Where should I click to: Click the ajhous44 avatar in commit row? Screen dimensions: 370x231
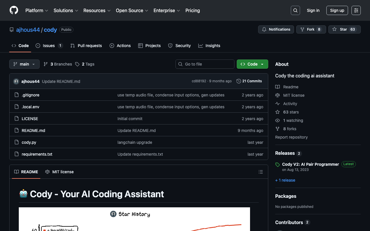coord(16,81)
